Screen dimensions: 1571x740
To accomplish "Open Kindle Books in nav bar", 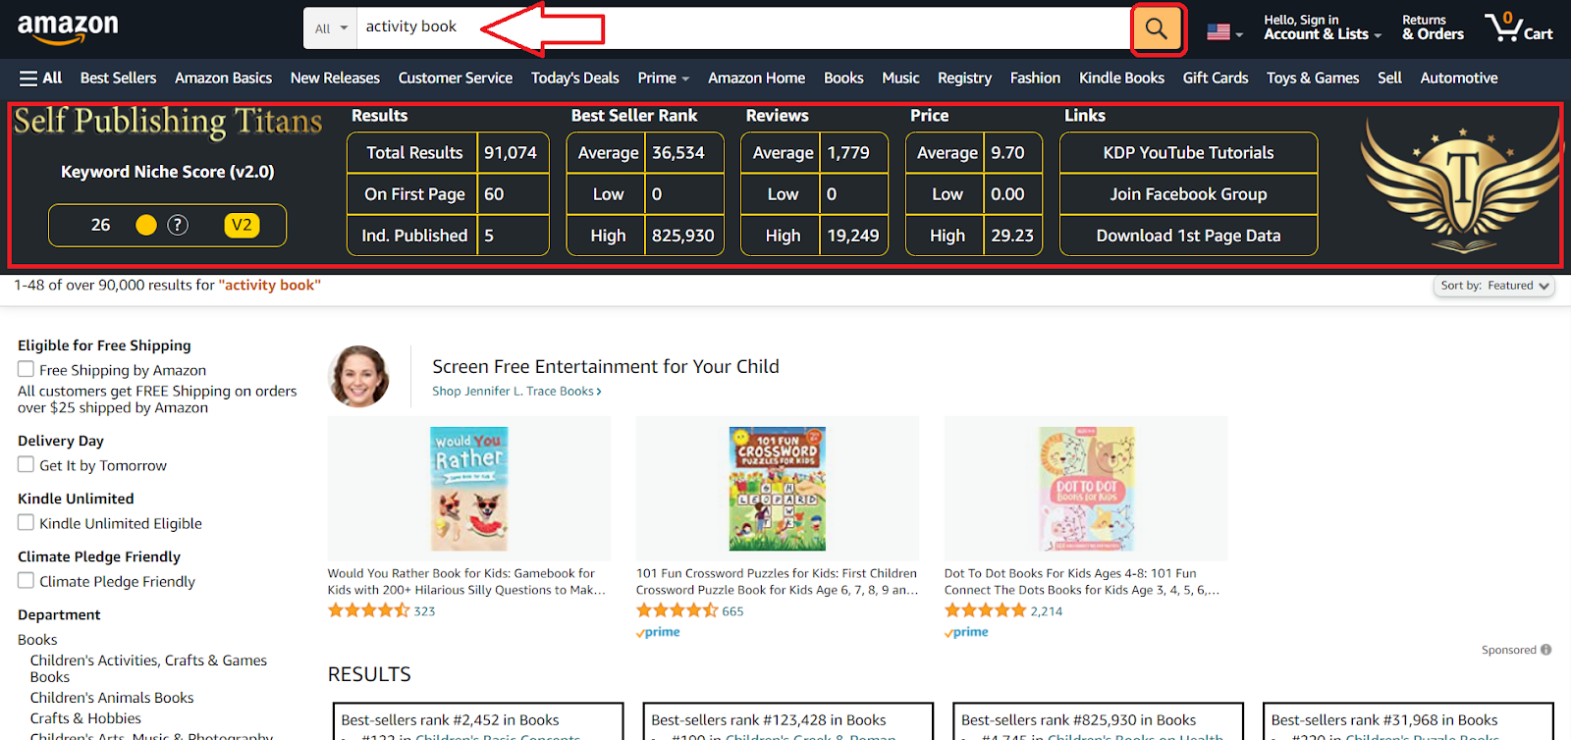I will (x=1121, y=78).
